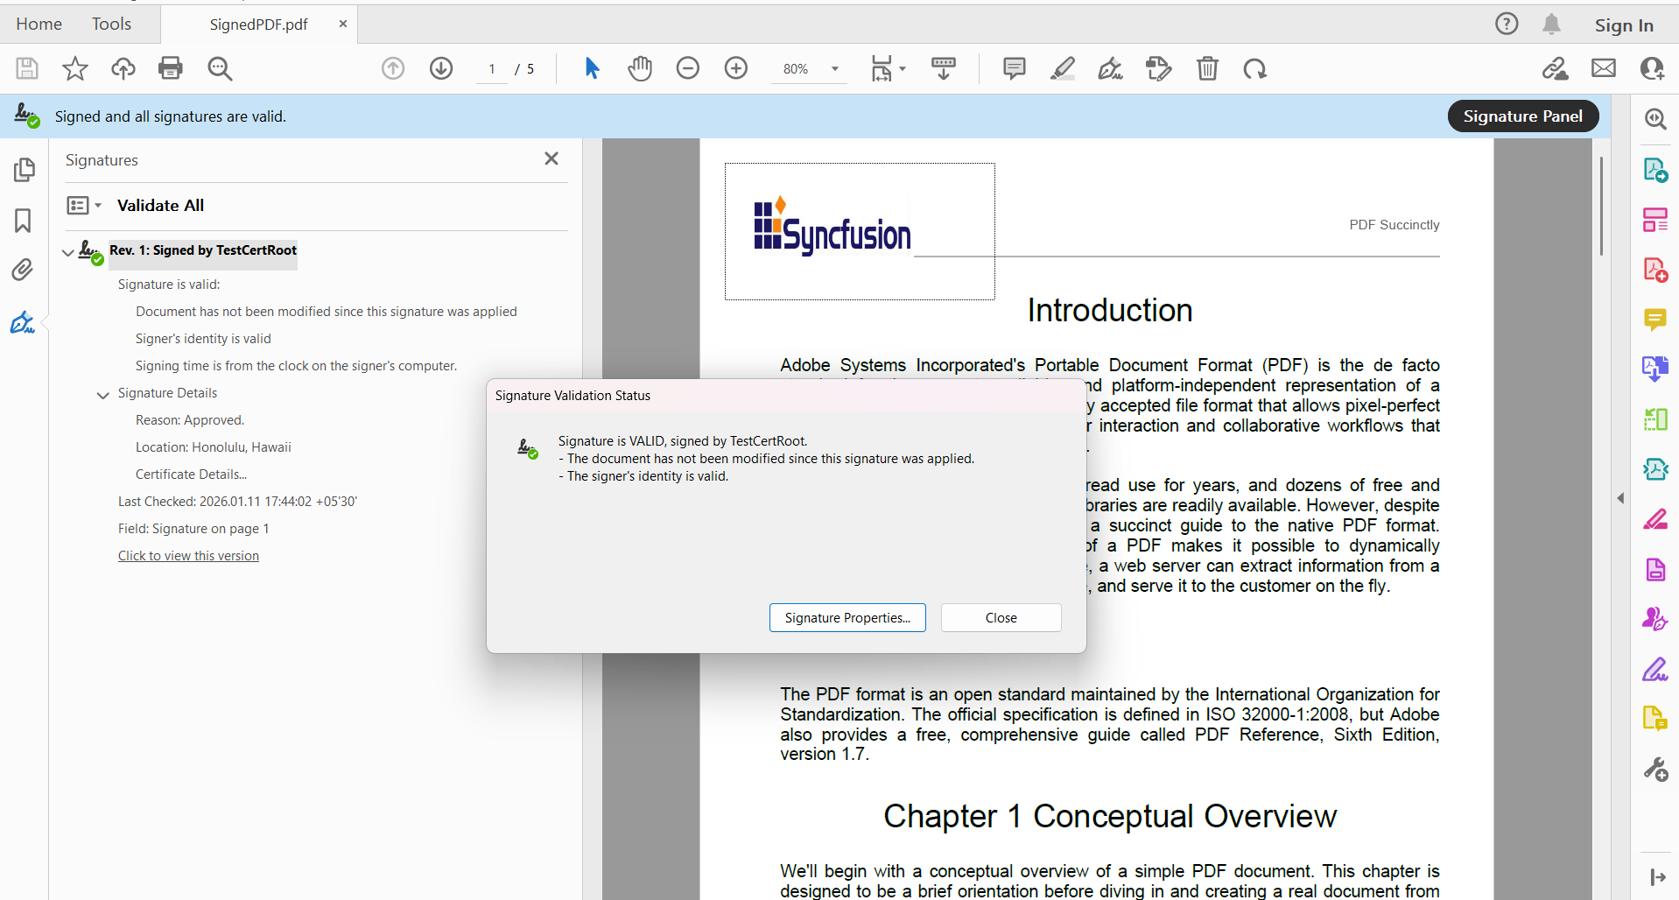The width and height of the screenshot is (1679, 900).
Task: Collapse the Rev. 1 signature entry
Action: (x=67, y=252)
